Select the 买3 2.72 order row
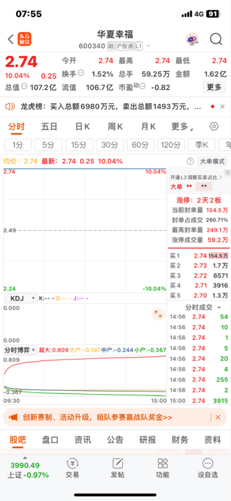The width and height of the screenshot is (231, 501). 199,275
